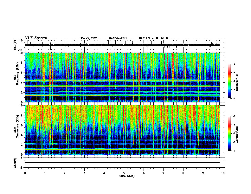This screenshot has height=194, width=251.
Task: Click the log(PSD) label beside ch.1 colorbar
Action: click(x=237, y=83)
